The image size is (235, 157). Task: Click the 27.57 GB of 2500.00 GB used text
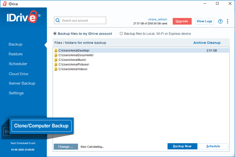pos(150,23)
